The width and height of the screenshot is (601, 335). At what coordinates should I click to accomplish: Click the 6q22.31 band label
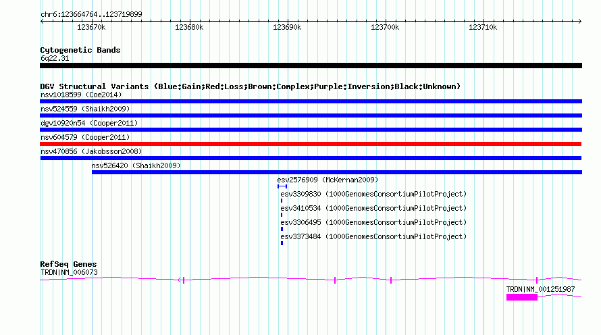point(55,58)
